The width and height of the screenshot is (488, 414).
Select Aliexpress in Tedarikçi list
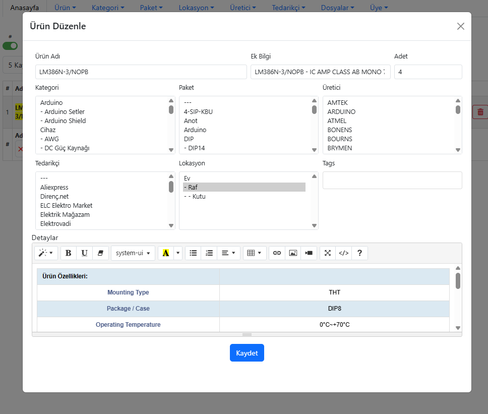click(54, 188)
